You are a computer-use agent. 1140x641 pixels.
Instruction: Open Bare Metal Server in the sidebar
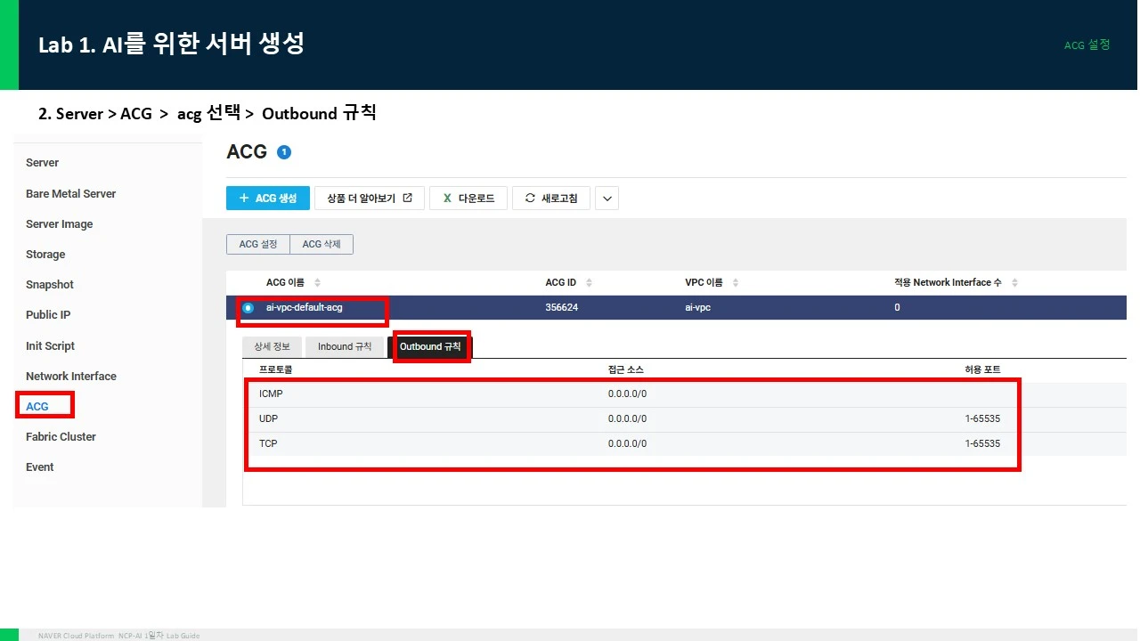point(71,193)
